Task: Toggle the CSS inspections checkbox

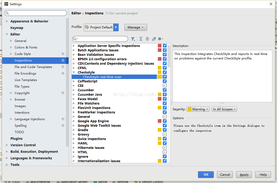Action: [x=165, y=86]
